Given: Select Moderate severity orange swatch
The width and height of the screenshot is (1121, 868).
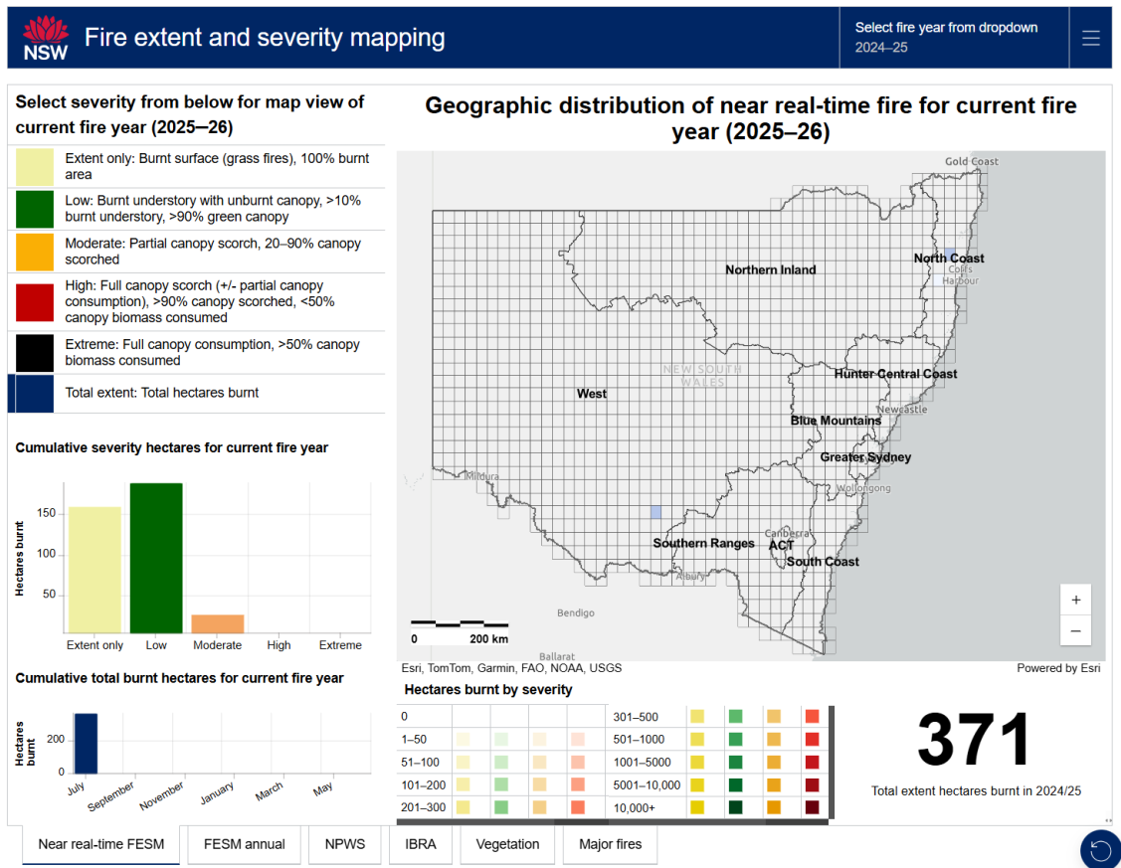Looking at the screenshot, I should [35, 252].
